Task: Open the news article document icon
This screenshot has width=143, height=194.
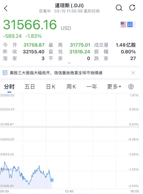Action: click(x=5, y=73)
